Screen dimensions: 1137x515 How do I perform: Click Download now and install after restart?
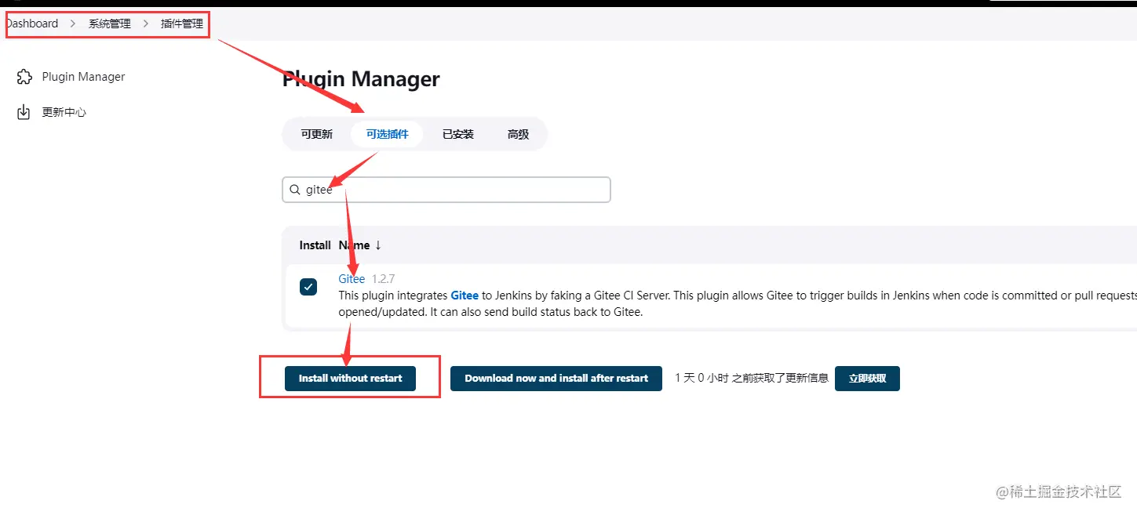(556, 378)
